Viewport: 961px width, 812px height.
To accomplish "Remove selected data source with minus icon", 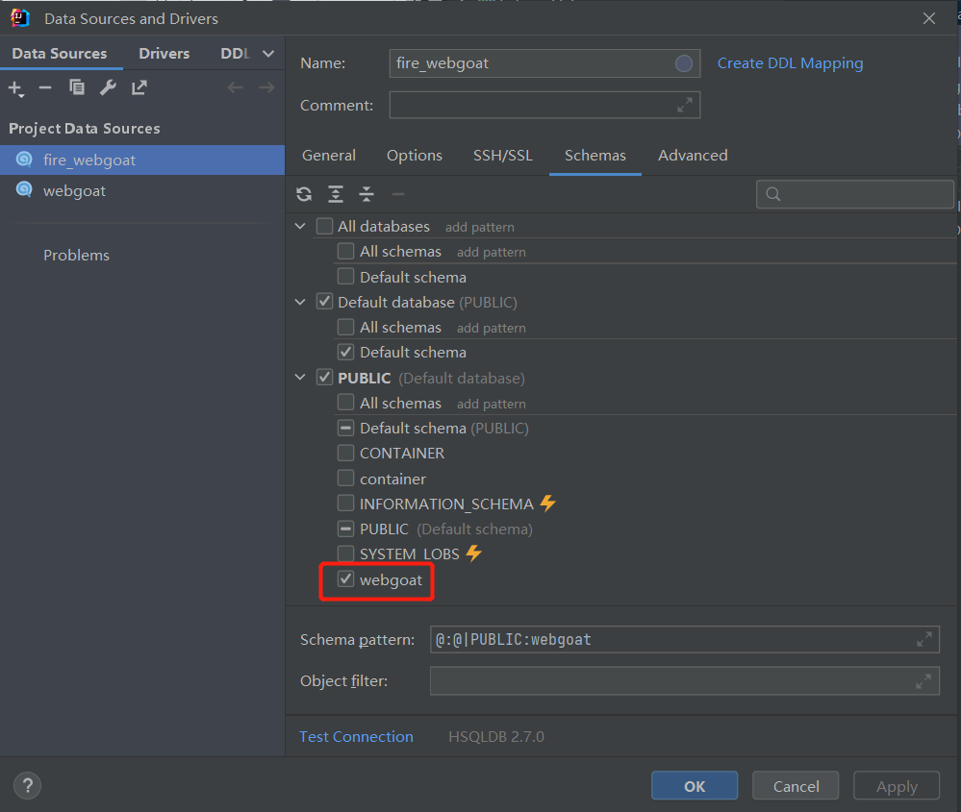I will pos(45,87).
